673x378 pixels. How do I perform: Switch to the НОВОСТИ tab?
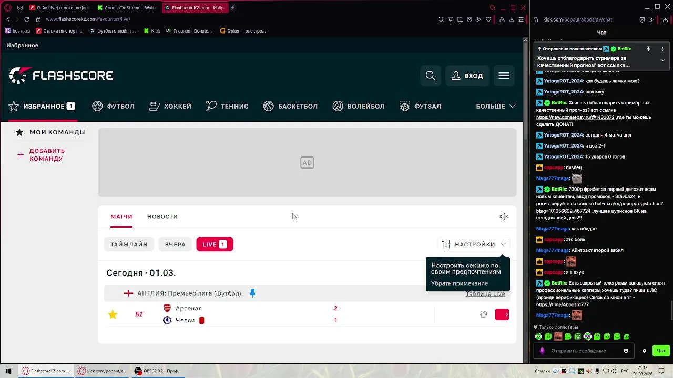pyautogui.click(x=162, y=216)
